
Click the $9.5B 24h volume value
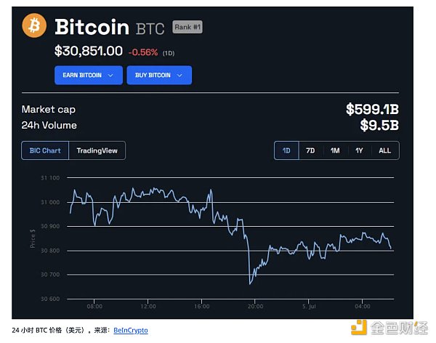[x=379, y=126]
